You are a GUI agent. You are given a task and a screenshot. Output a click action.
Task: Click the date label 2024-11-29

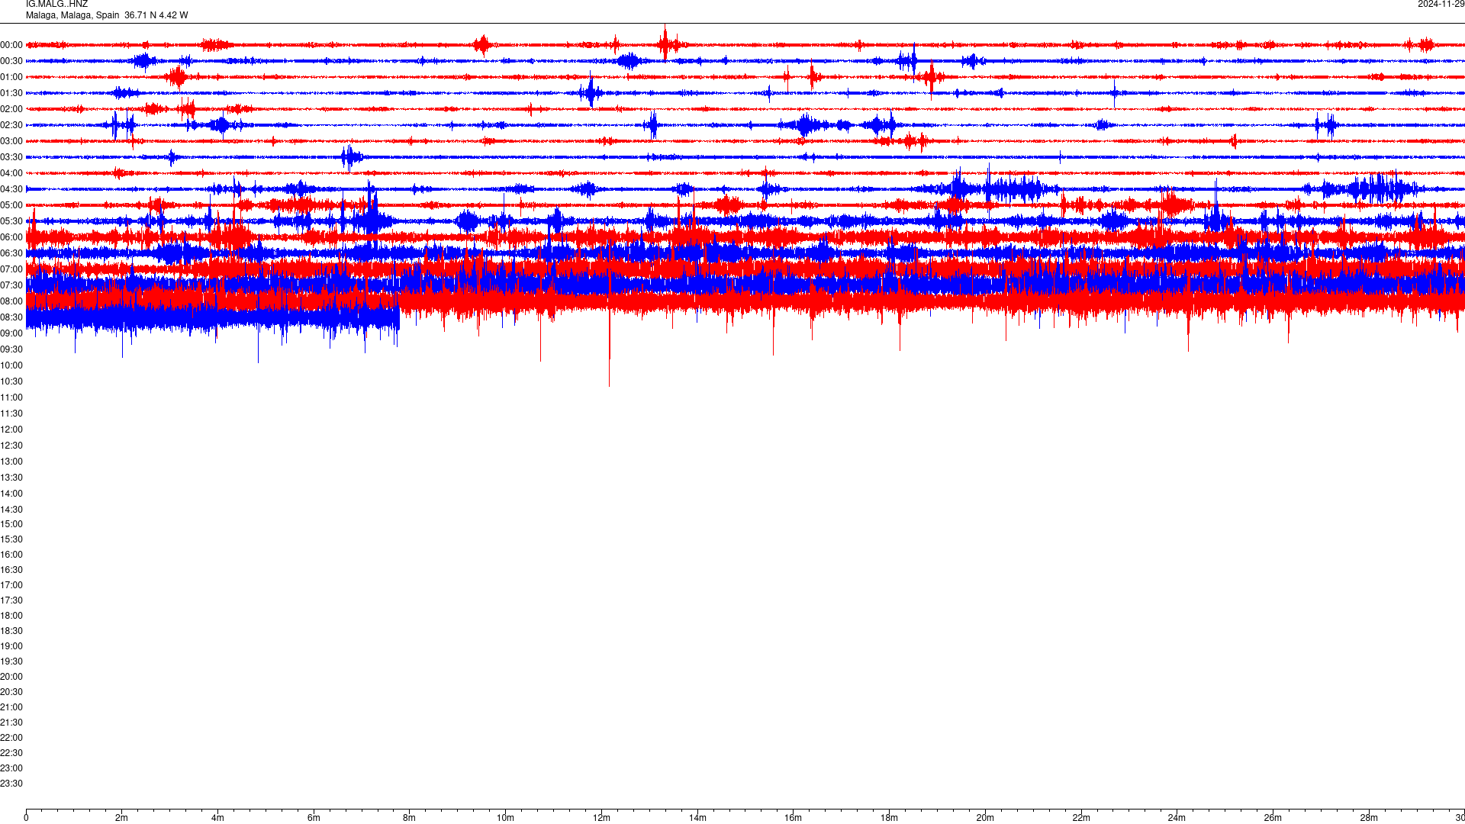pyautogui.click(x=1441, y=4)
